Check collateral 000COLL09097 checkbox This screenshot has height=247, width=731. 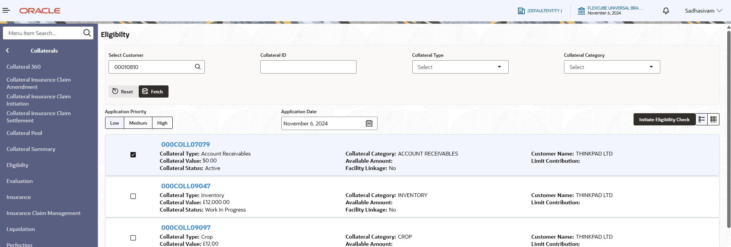click(x=133, y=238)
